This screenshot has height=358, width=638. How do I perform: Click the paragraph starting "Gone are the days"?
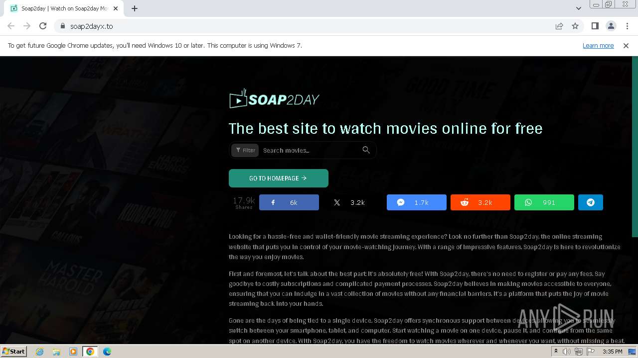(427, 331)
